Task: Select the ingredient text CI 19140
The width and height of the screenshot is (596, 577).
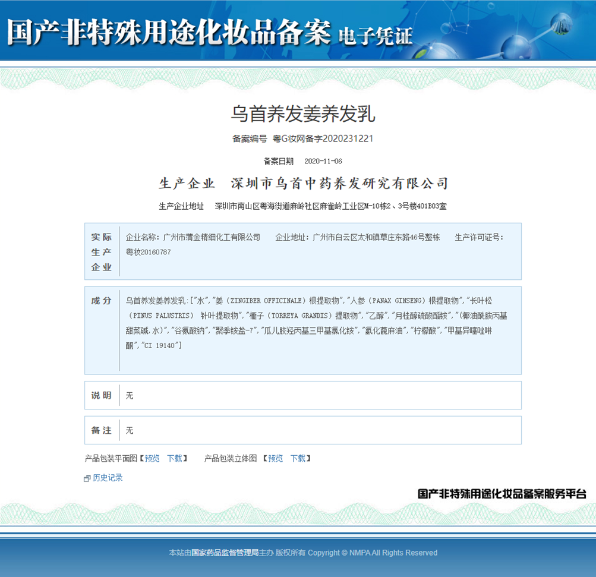Action: (x=160, y=345)
